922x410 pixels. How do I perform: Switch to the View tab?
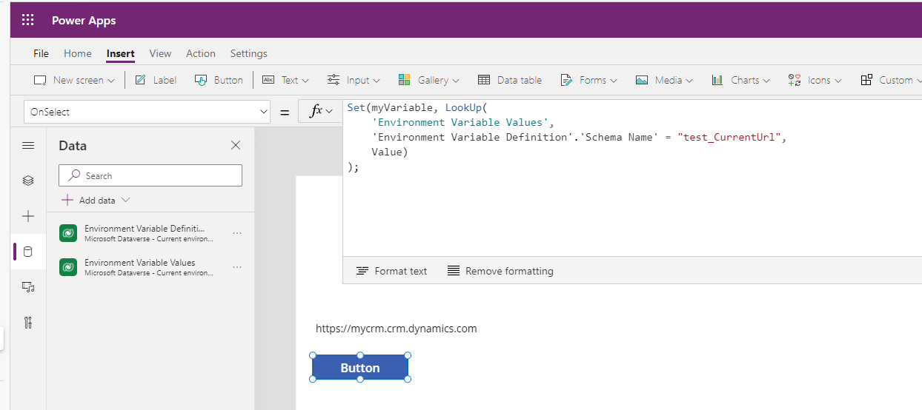point(160,53)
